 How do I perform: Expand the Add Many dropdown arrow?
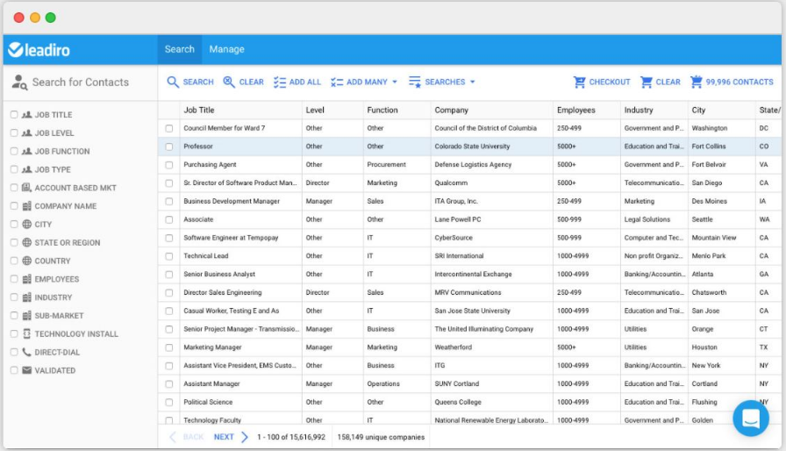click(x=395, y=82)
